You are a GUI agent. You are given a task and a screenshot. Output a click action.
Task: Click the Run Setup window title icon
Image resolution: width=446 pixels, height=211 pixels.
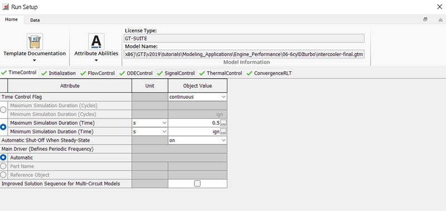(x=6, y=7)
